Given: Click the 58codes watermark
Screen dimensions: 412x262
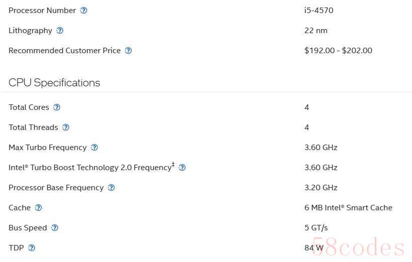Looking at the screenshot, I should (358, 247).
